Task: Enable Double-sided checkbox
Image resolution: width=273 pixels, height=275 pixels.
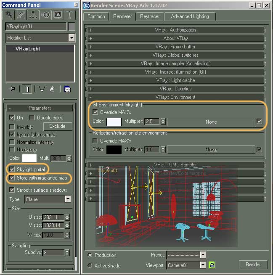Action: 32,117
